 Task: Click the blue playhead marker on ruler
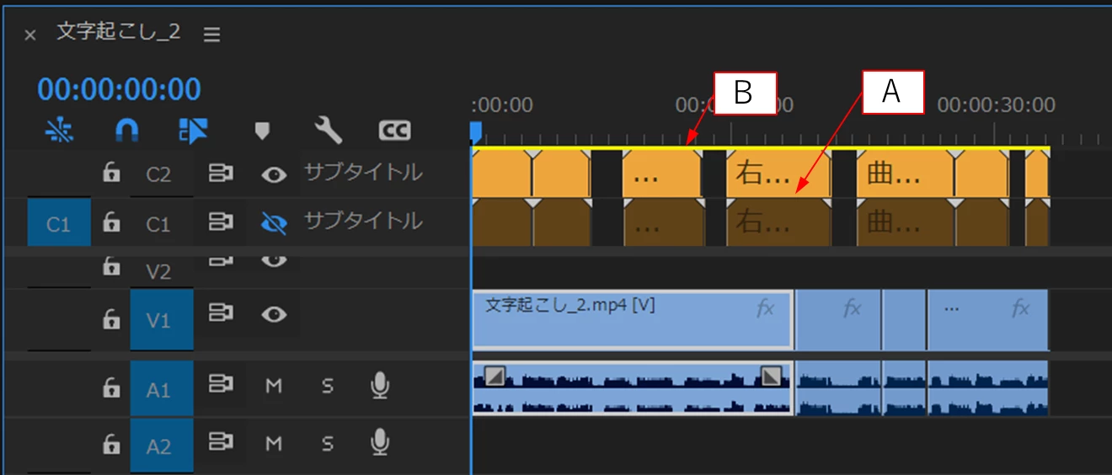click(476, 132)
